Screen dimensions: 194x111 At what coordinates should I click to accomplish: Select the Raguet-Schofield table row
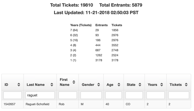tap(96, 104)
